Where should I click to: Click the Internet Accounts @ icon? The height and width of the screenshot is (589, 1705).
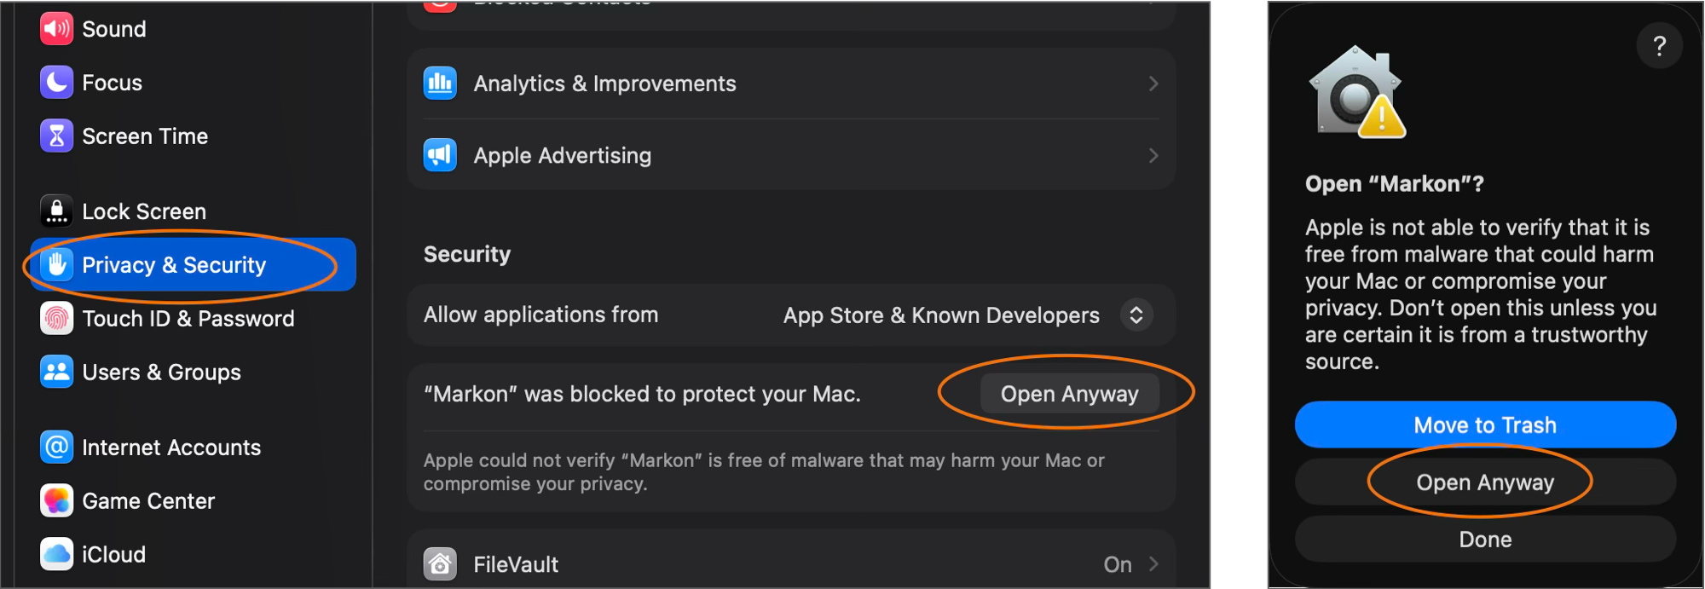coord(56,448)
